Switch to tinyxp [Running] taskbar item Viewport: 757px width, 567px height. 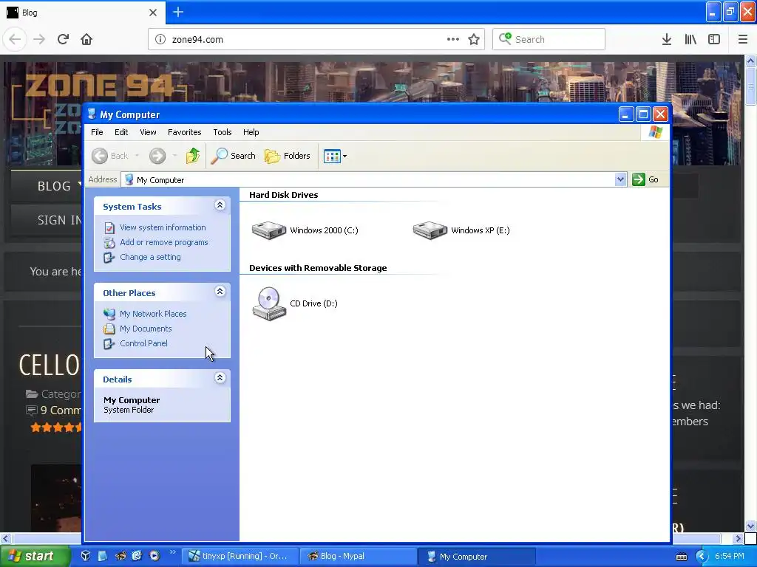click(x=240, y=557)
